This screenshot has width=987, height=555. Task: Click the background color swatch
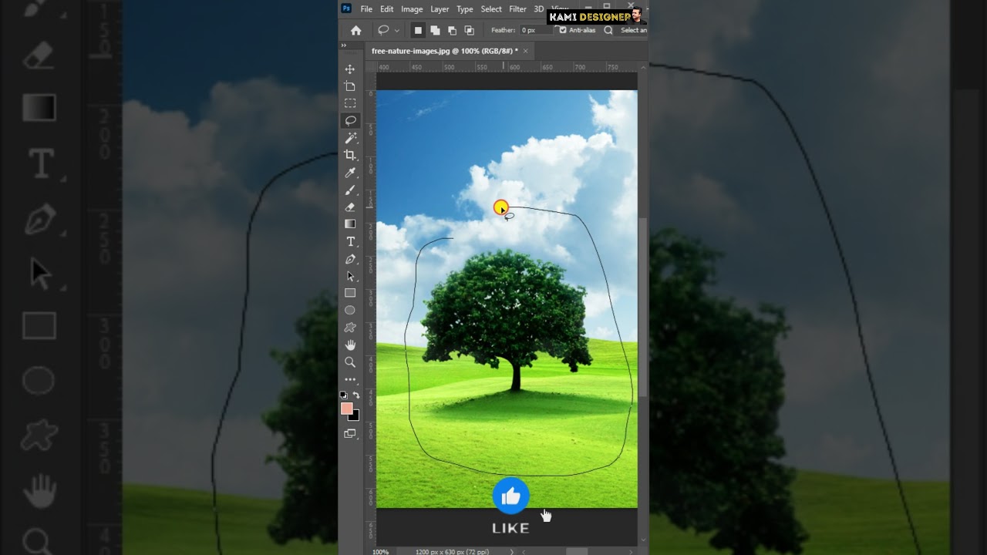355,416
